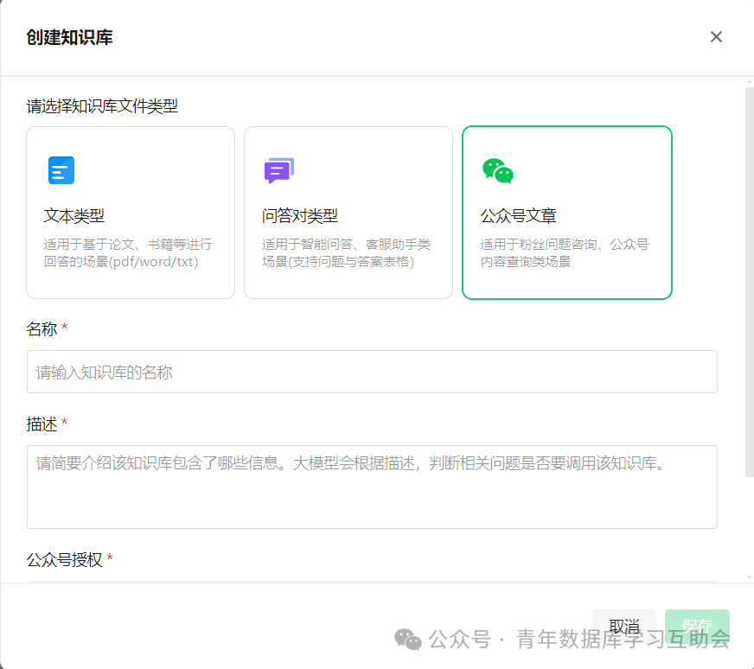Click the green WeChat icon in the card
Image resolution: width=754 pixels, height=669 pixels.
click(x=498, y=170)
